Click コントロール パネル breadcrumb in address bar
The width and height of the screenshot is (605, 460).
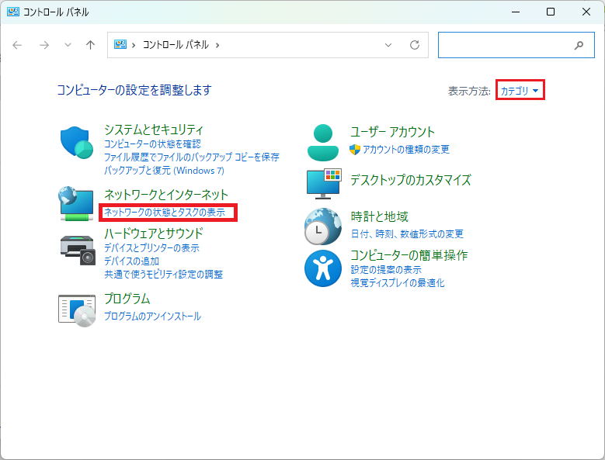coord(176,45)
